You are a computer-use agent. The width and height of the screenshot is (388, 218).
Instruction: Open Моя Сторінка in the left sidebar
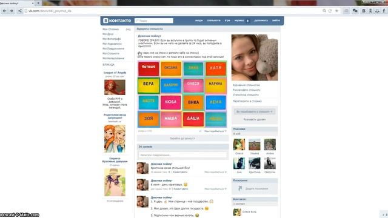click(x=110, y=29)
